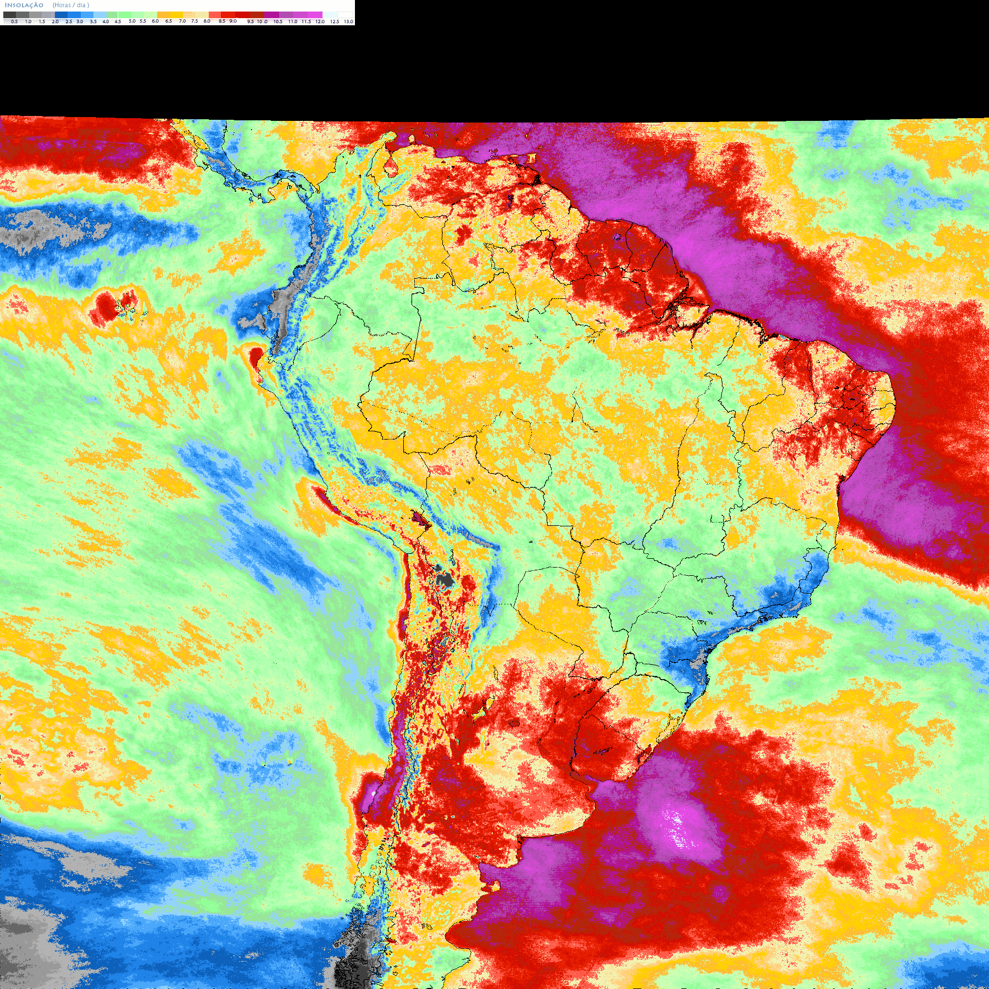Click the '4.5' legend value

118,21
